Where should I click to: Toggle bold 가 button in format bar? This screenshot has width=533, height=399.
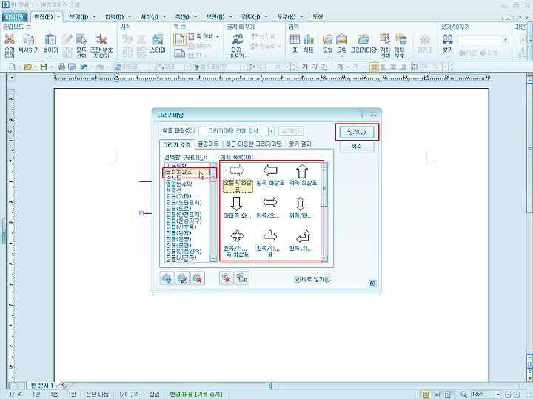point(305,67)
